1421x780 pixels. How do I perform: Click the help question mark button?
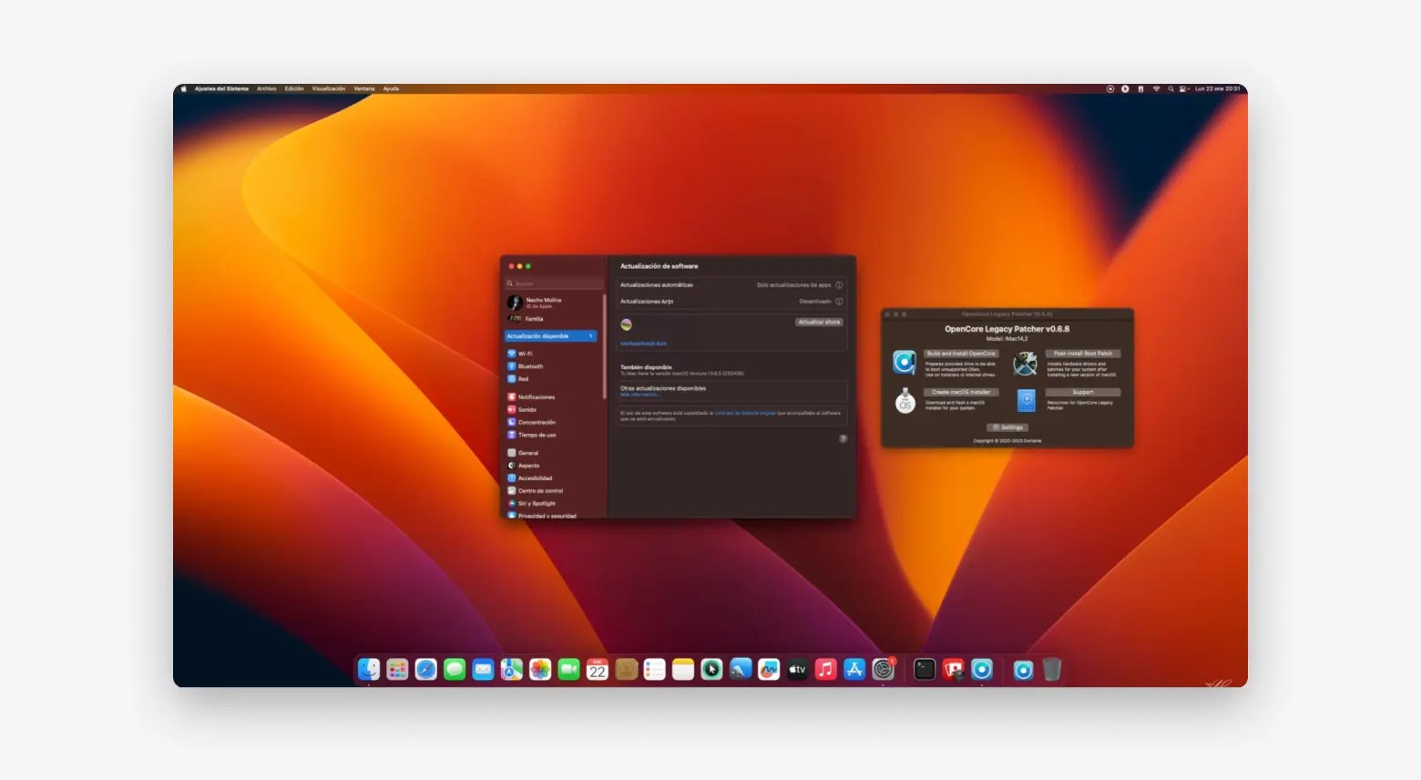843,437
